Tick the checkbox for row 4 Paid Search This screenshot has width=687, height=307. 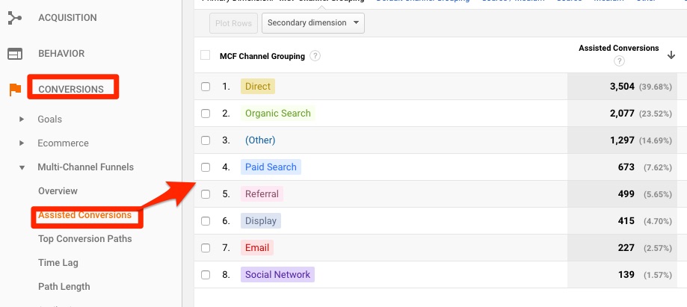(206, 167)
